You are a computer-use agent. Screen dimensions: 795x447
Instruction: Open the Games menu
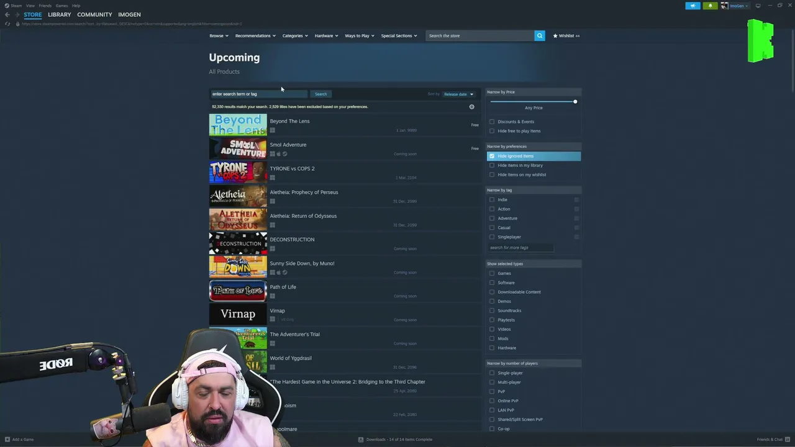61,6
